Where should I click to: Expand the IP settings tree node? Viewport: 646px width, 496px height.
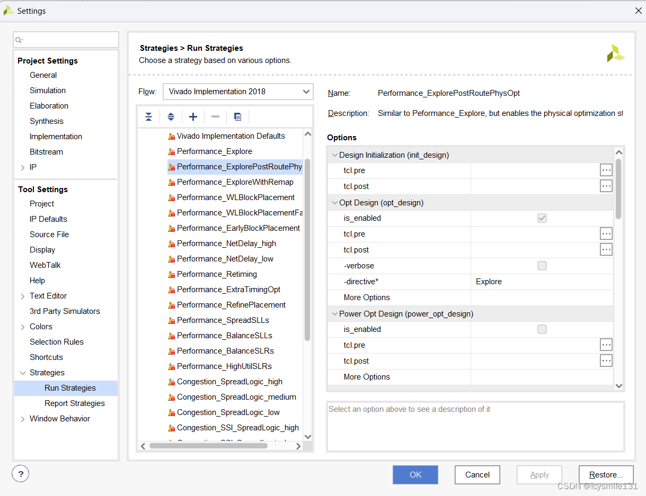click(x=23, y=167)
